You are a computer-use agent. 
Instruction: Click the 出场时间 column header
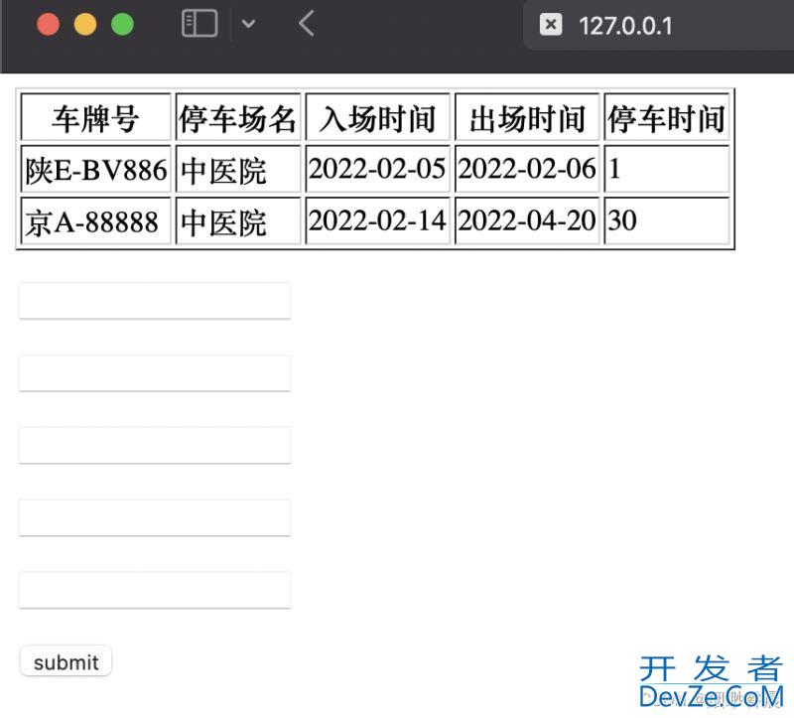click(x=527, y=117)
